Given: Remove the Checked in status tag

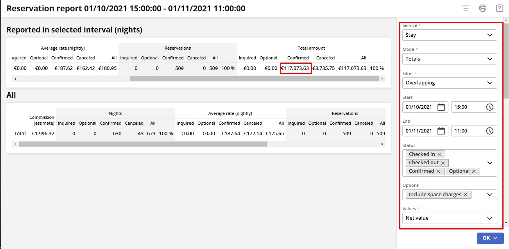Looking at the screenshot, I should tap(439, 154).
